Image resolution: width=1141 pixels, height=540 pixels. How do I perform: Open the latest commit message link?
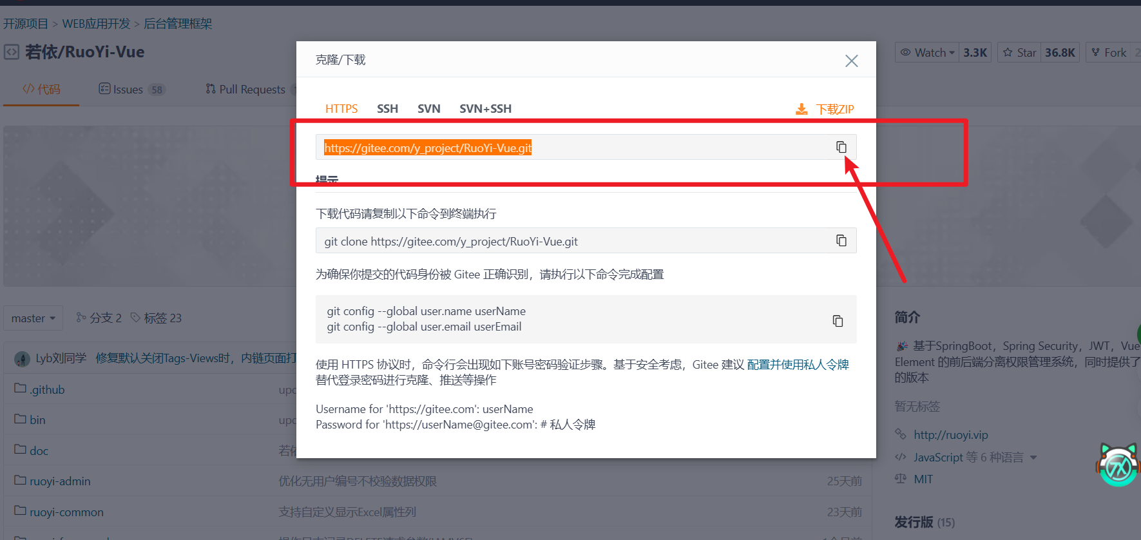[196, 358]
